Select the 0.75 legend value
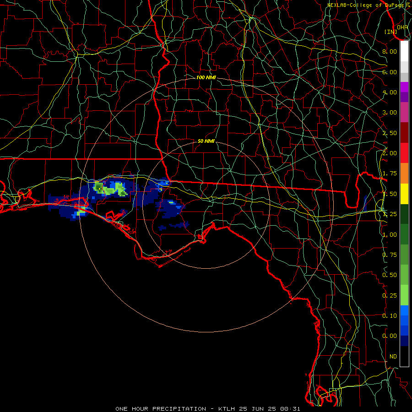Screen dimensions: 412x412 tap(390, 255)
